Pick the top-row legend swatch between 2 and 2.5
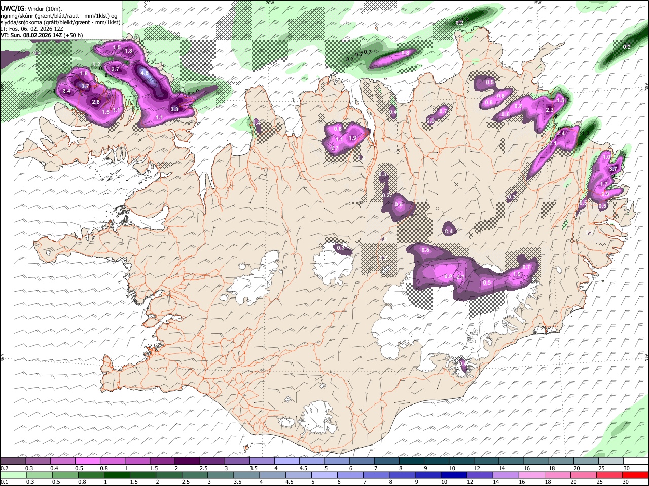649x486 pixels. (187, 461)
